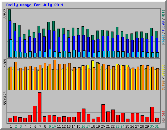
Task: Click the Sites legend label
Action: coord(163,85)
